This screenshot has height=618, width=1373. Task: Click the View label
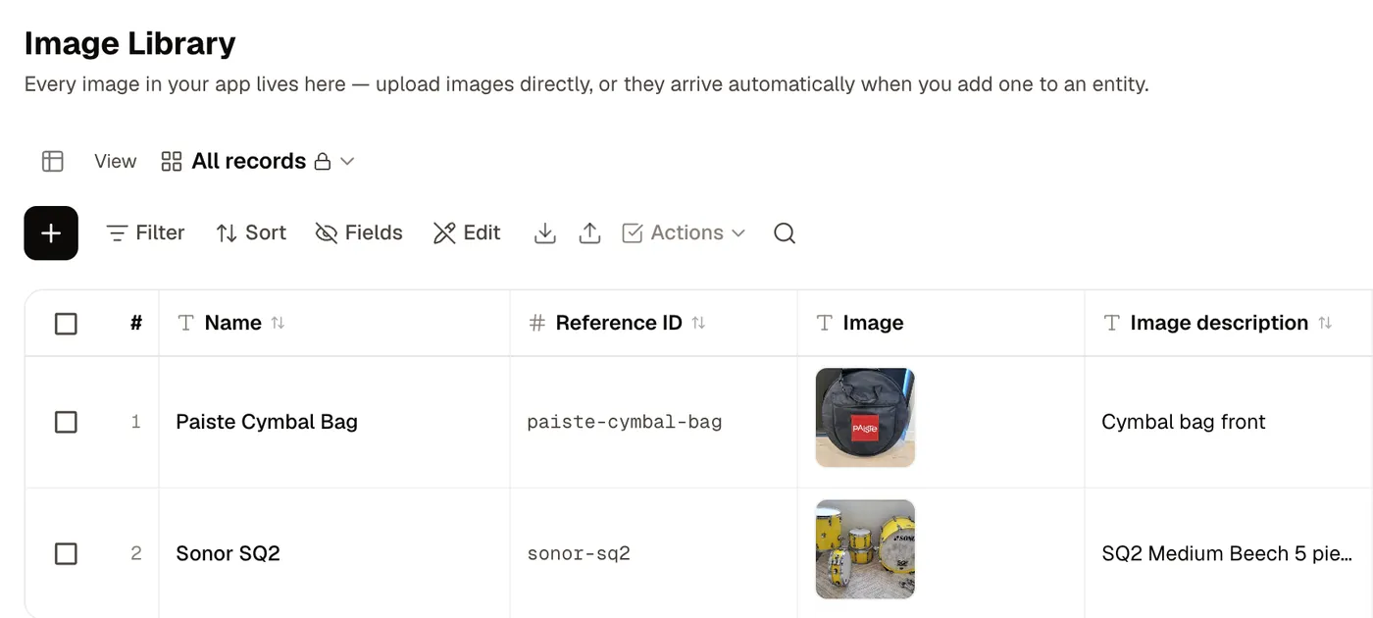(x=115, y=161)
